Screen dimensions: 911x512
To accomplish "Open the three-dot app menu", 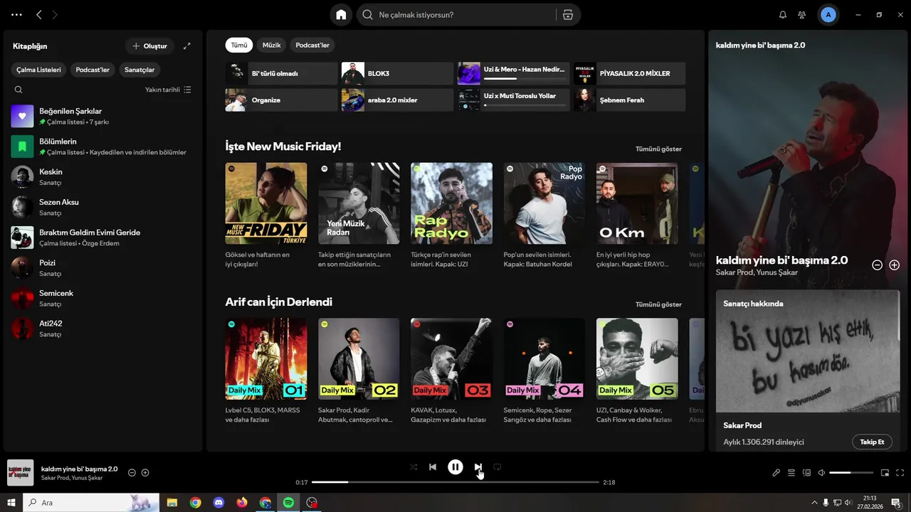I will pos(16,15).
